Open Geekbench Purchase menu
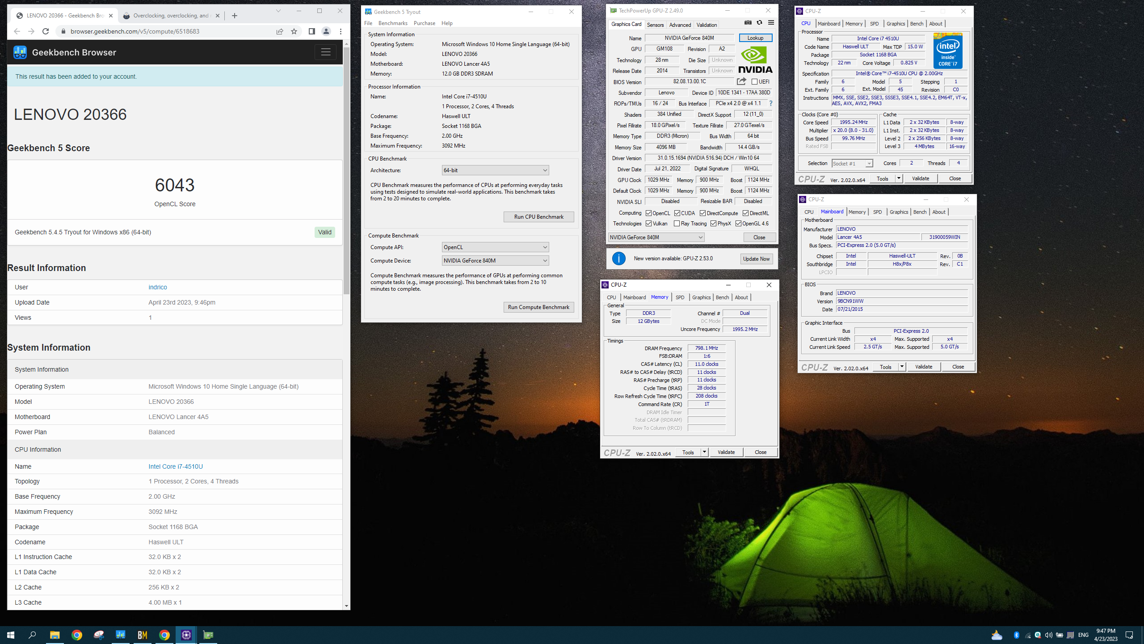Viewport: 1144px width, 644px height. click(x=424, y=23)
